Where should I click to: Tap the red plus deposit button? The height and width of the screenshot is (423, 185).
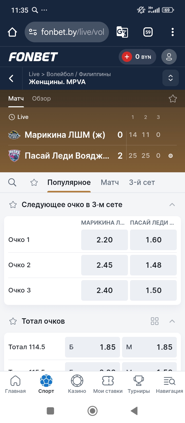[x=127, y=57]
